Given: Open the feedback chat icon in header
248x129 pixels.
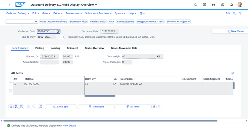Looking at the screenshot, I should point(204,5).
